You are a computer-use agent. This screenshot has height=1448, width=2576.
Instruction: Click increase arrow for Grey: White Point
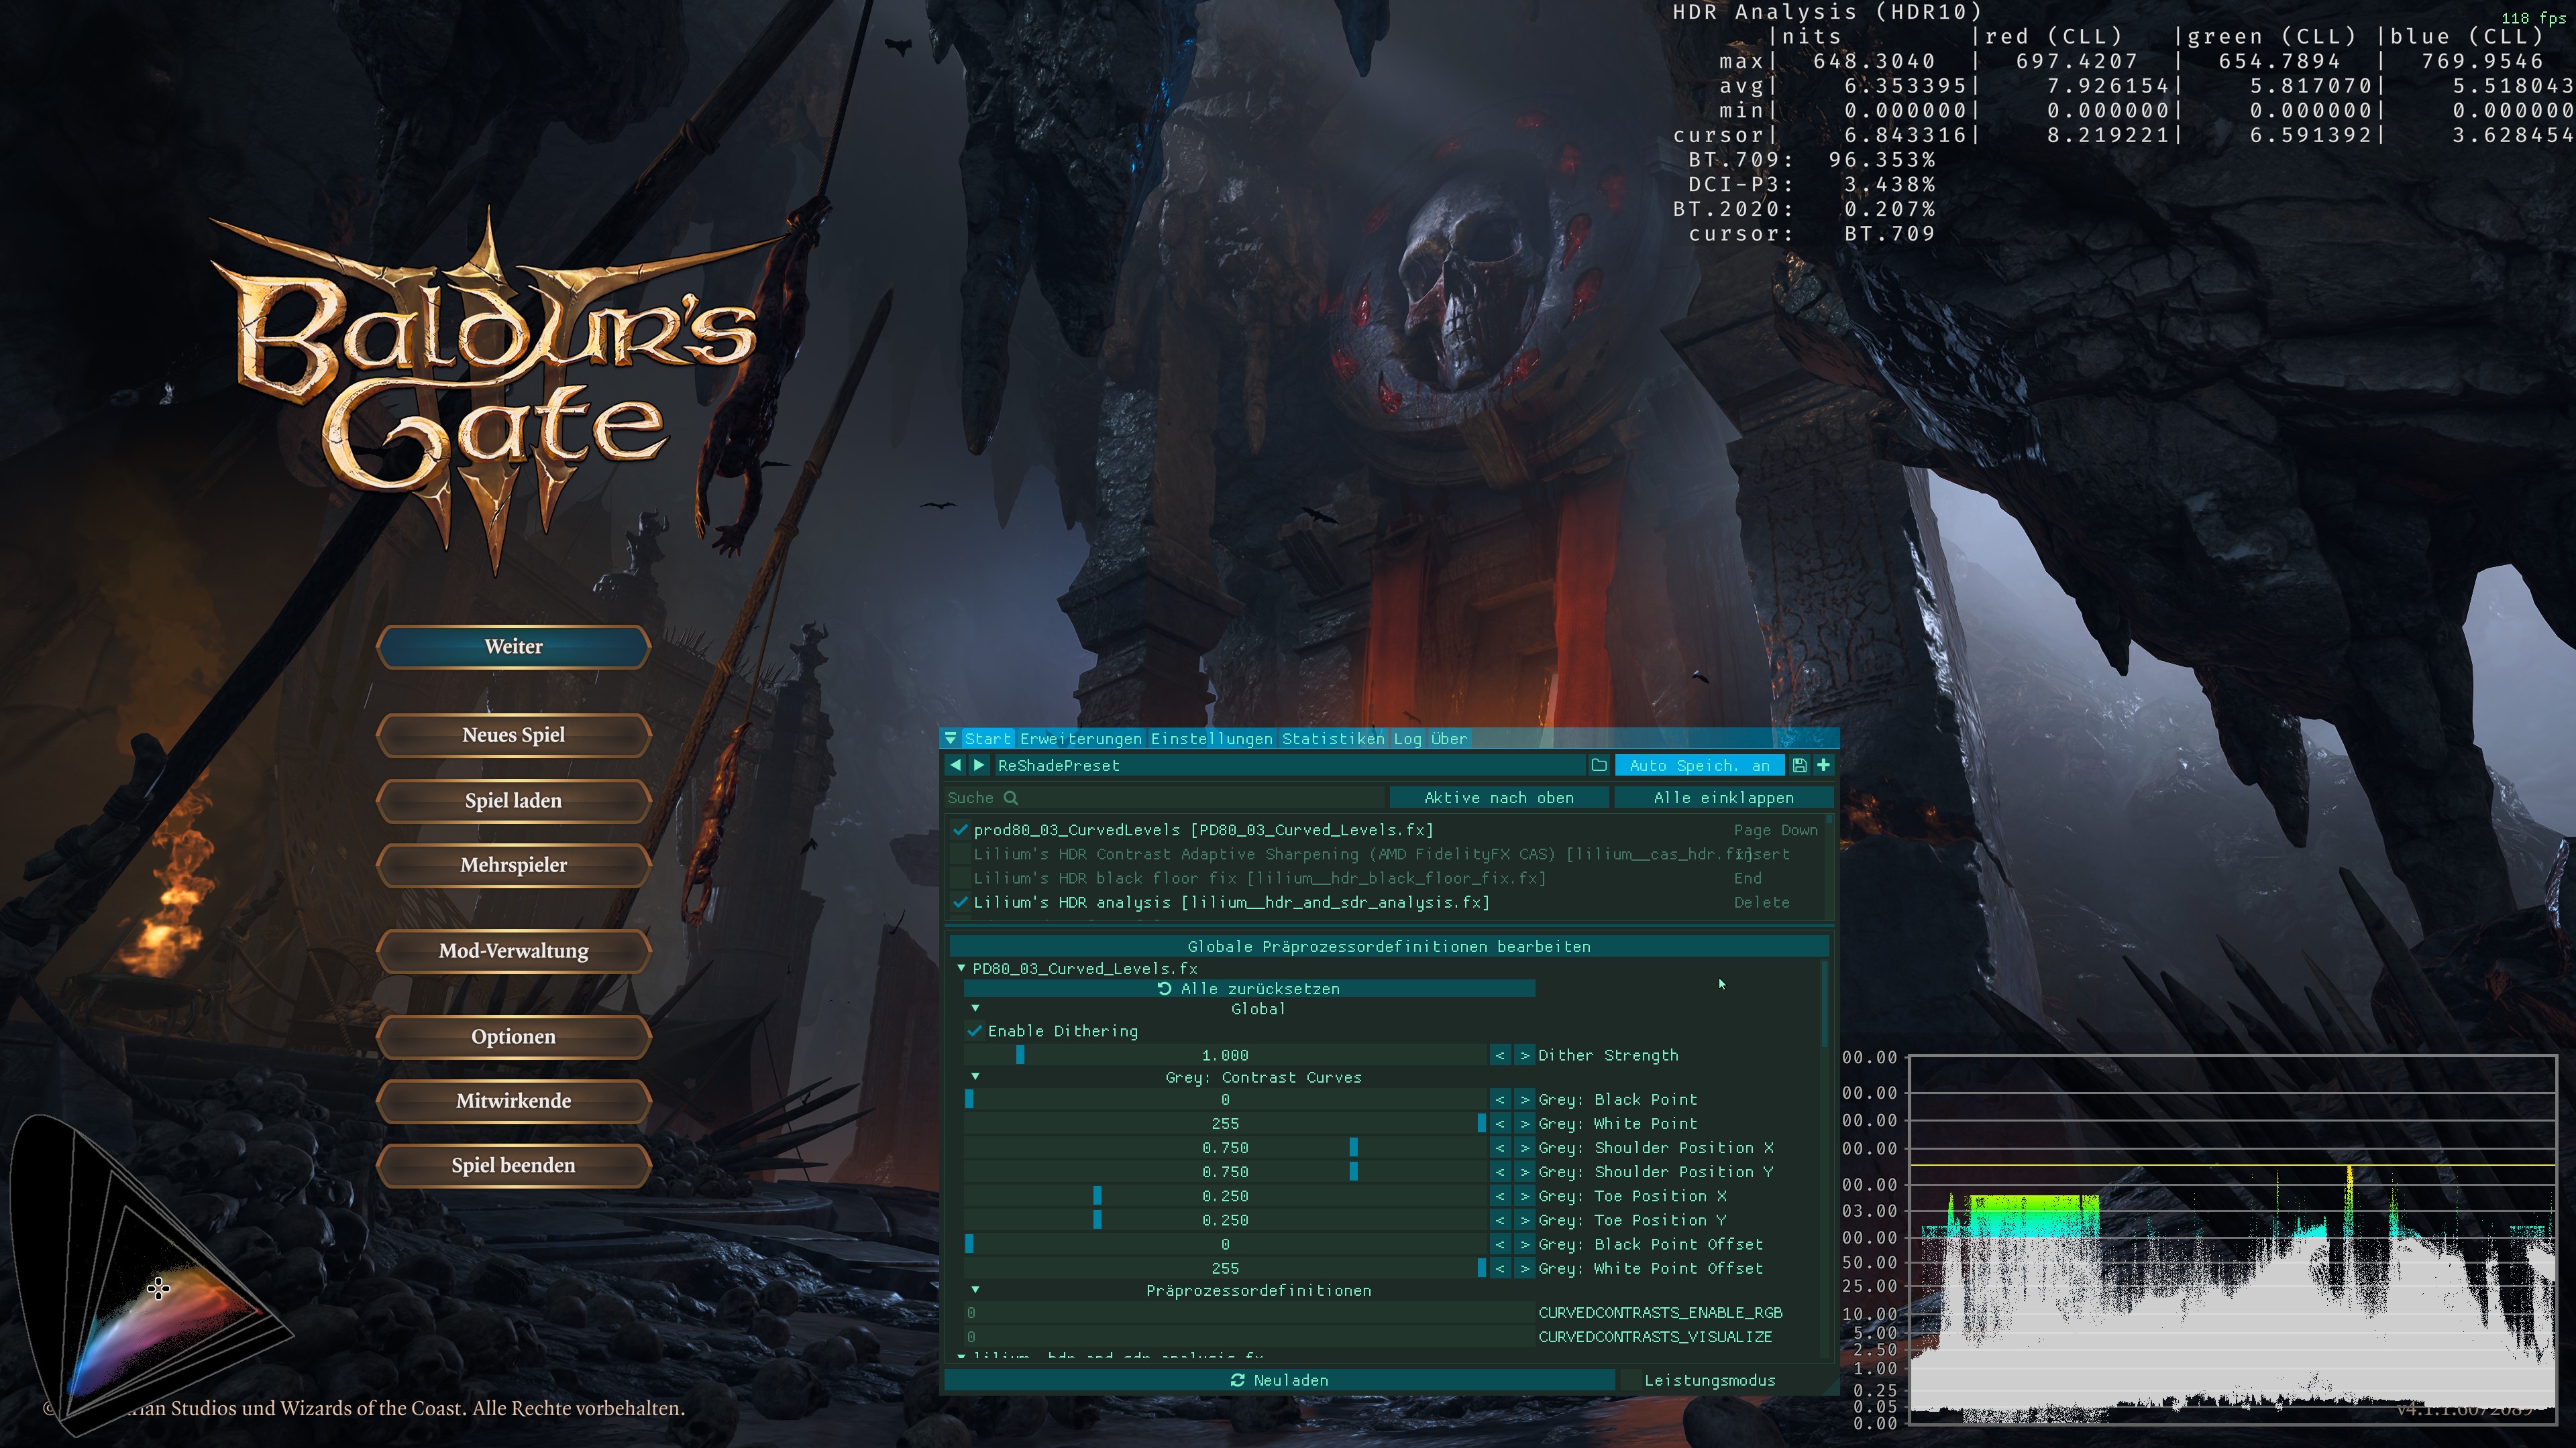pyautogui.click(x=1524, y=1124)
